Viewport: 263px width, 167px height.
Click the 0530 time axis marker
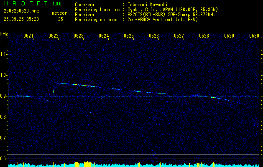click(254, 36)
